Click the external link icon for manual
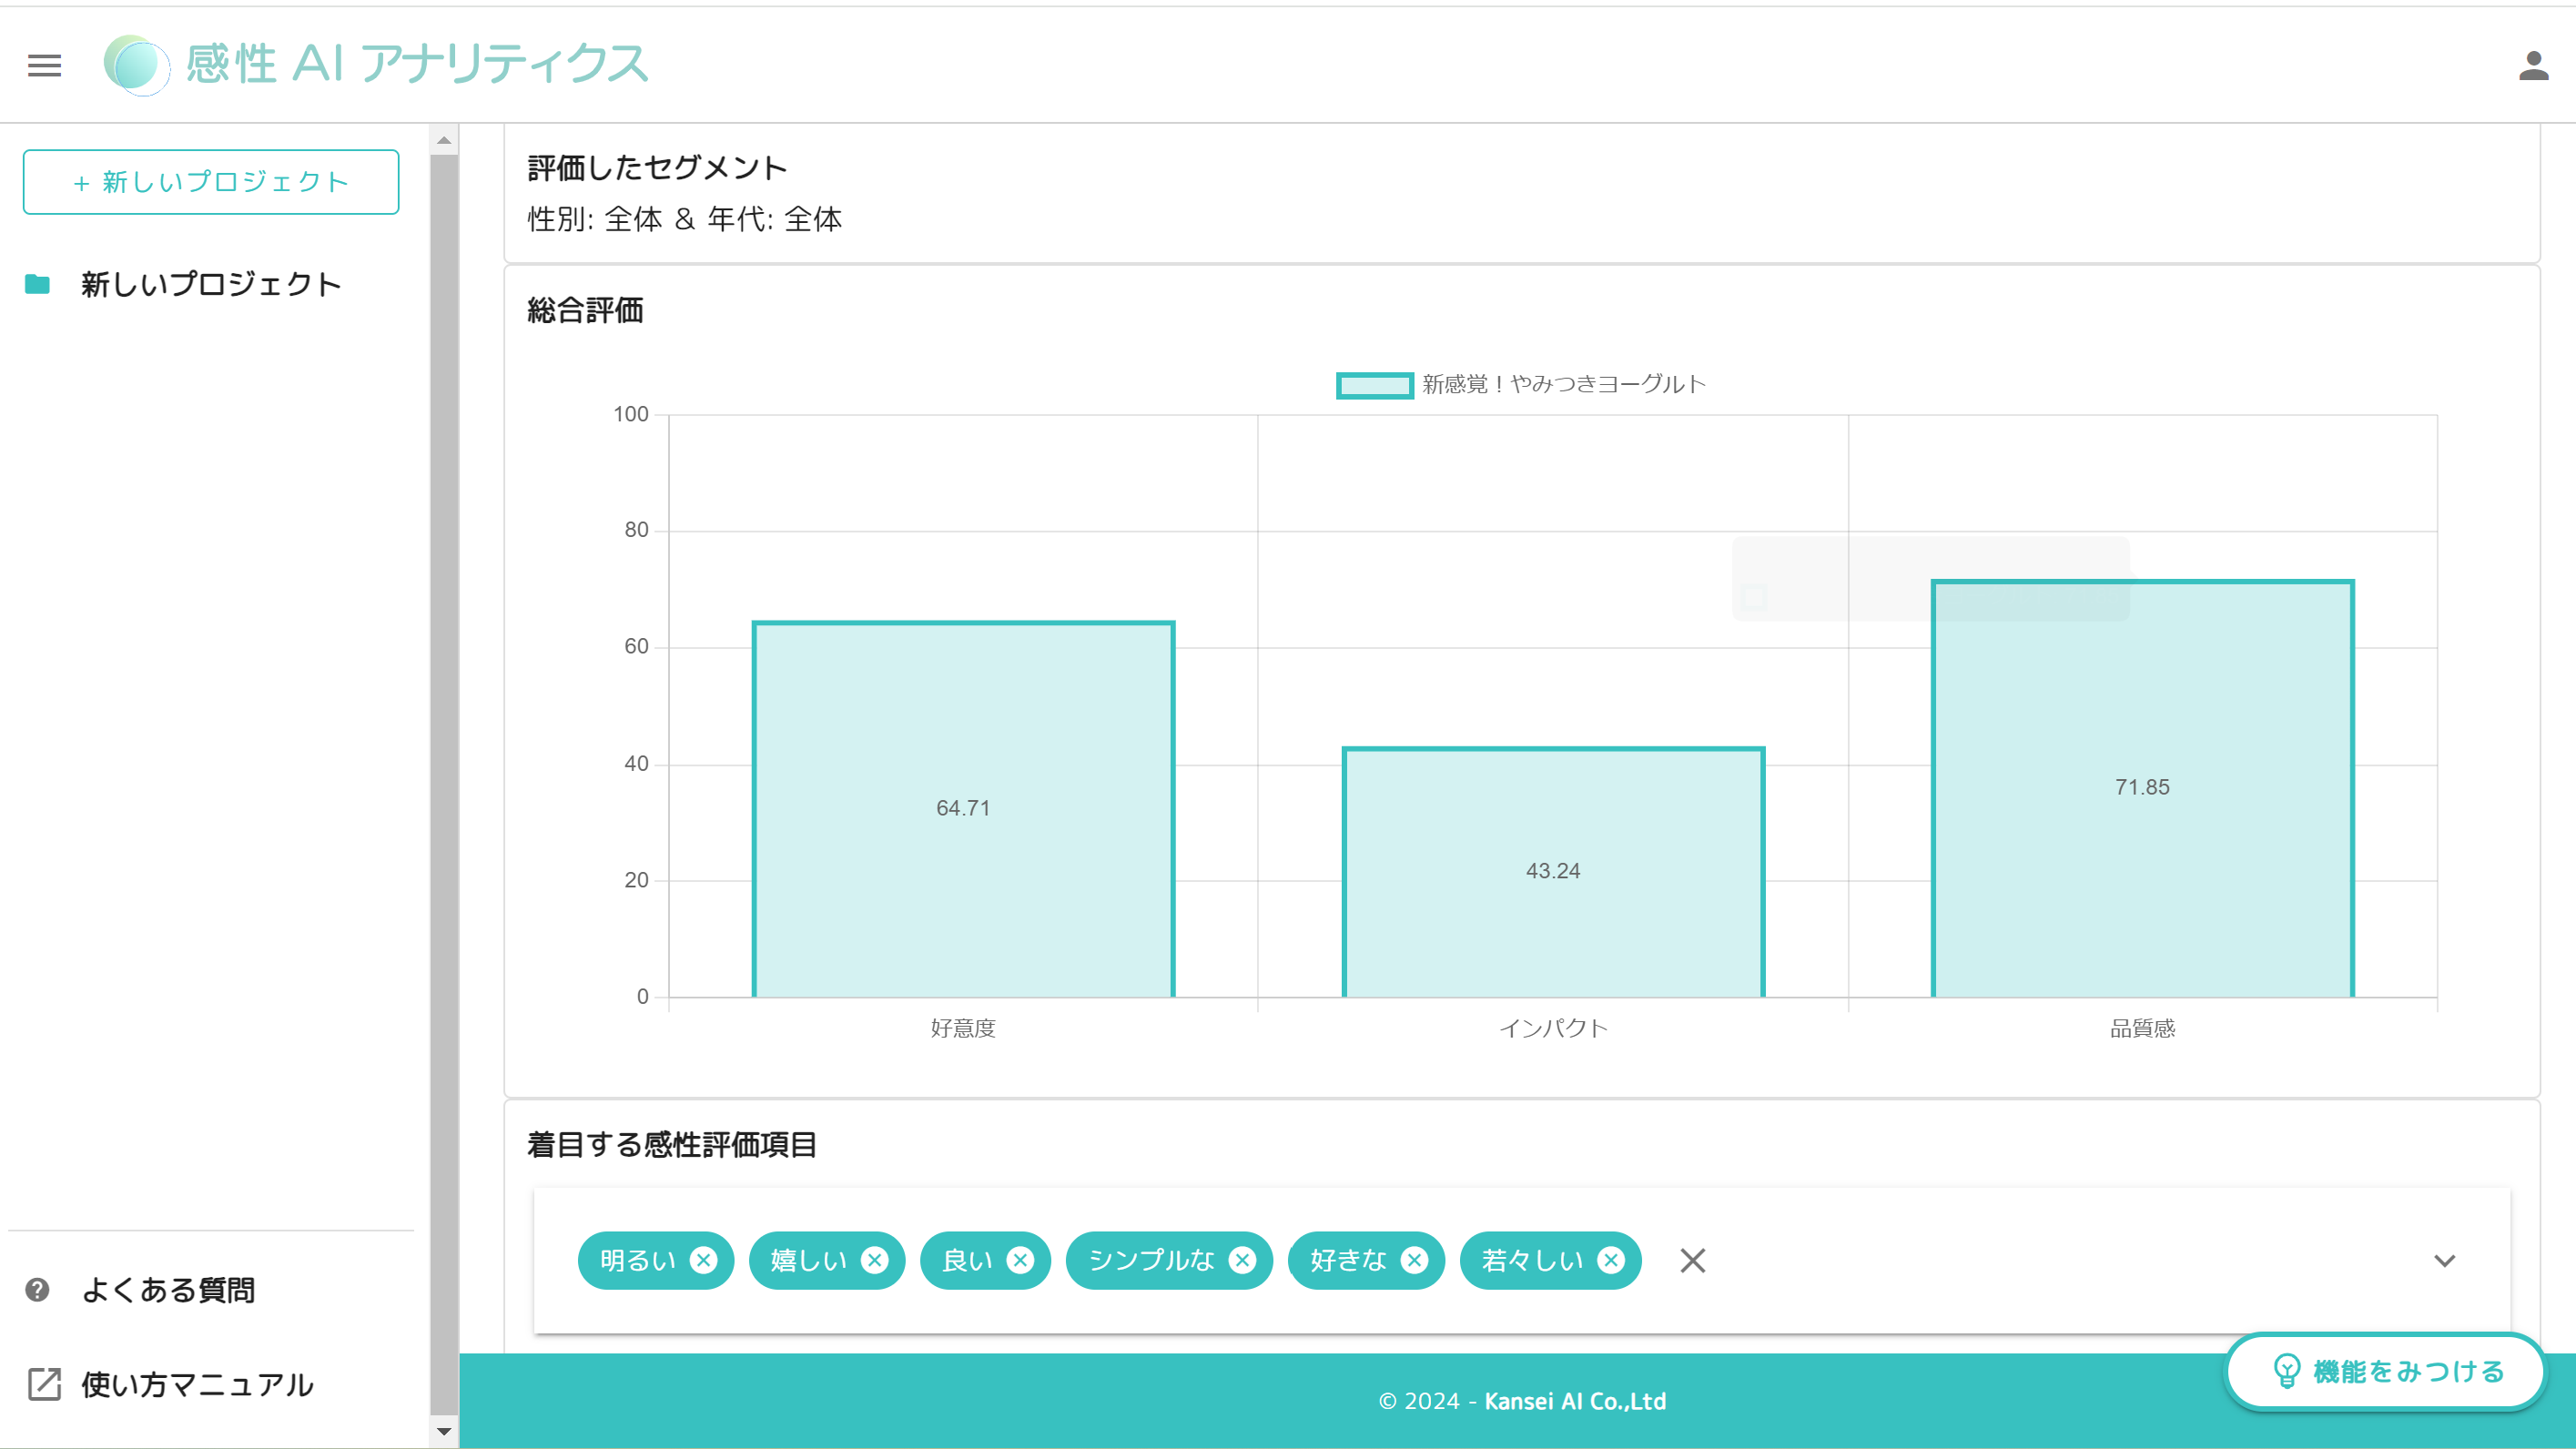 [44, 1385]
